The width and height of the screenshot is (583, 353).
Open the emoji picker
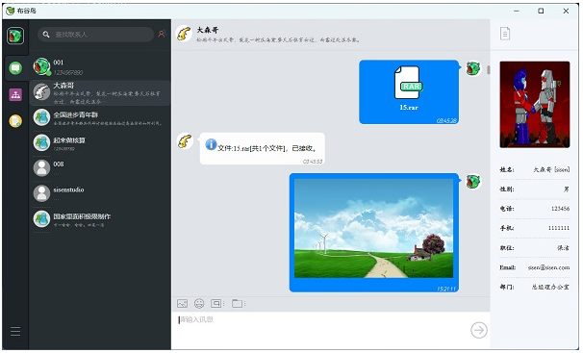(x=199, y=304)
